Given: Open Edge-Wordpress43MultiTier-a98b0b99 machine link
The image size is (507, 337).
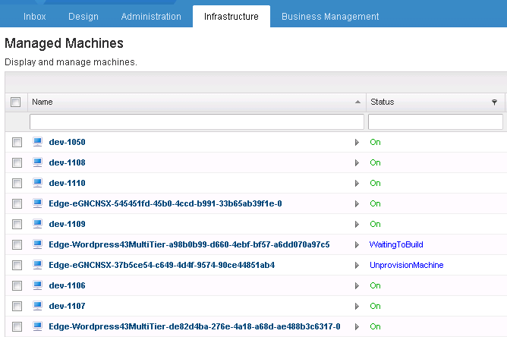Looking at the screenshot, I should pyautogui.click(x=189, y=244).
